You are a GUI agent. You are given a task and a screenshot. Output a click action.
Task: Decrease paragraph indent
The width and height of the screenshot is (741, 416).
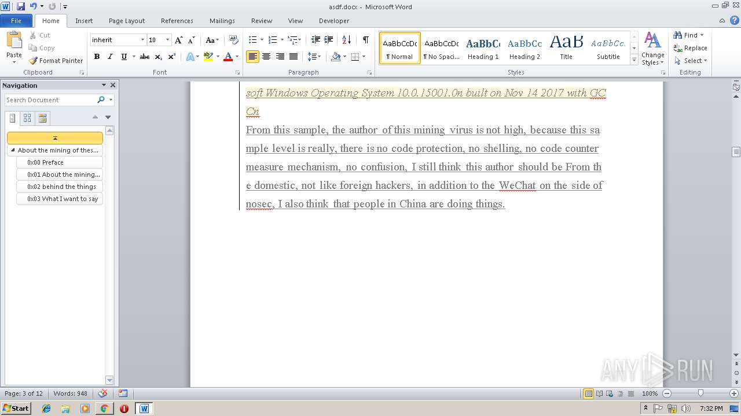point(316,39)
